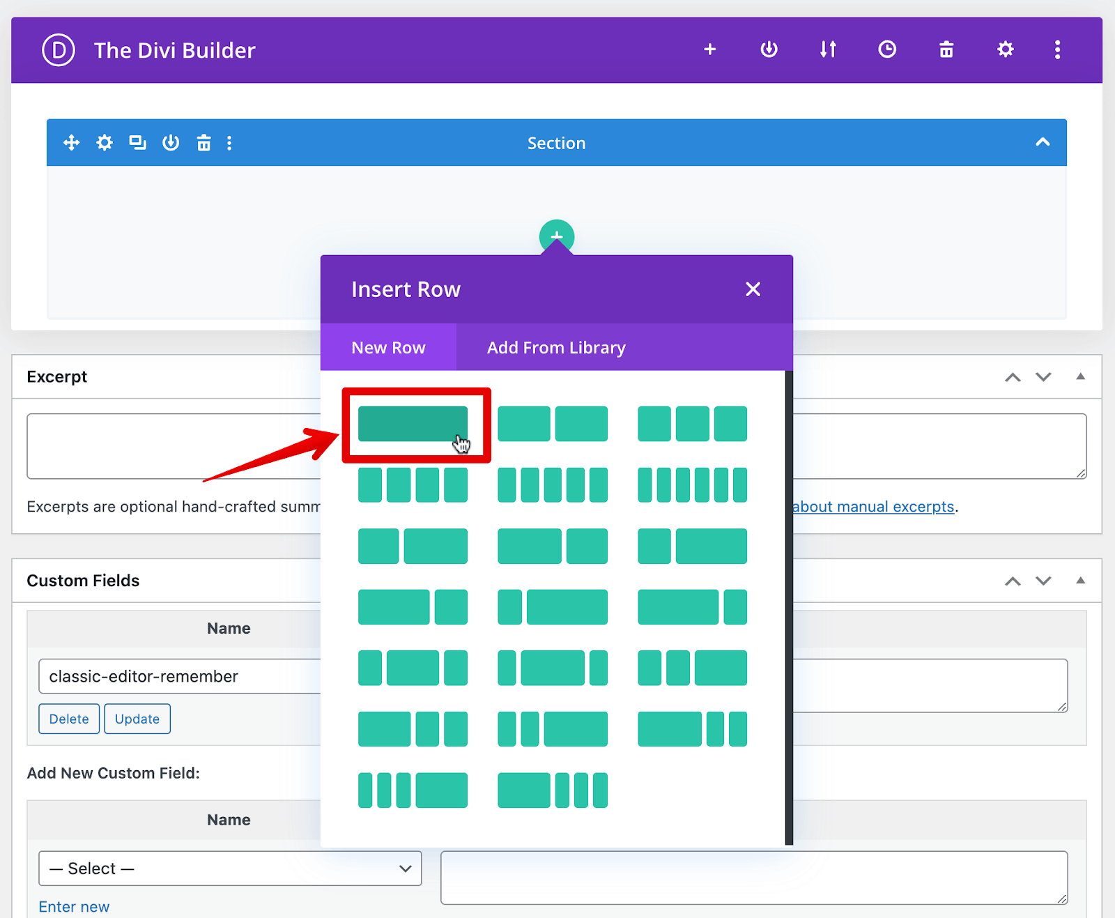This screenshot has width=1115, height=918.
Task: Open the section settings gear icon
Action: tap(105, 143)
